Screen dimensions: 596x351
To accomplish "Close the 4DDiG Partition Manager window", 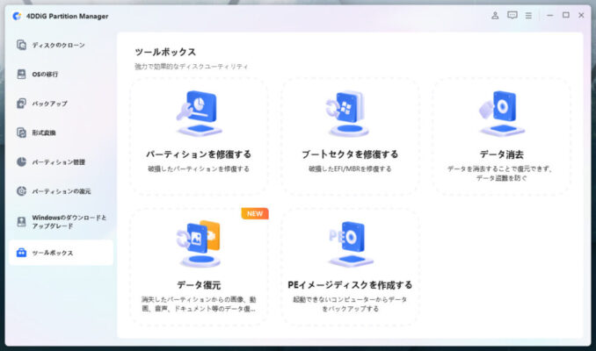I will pos(581,15).
